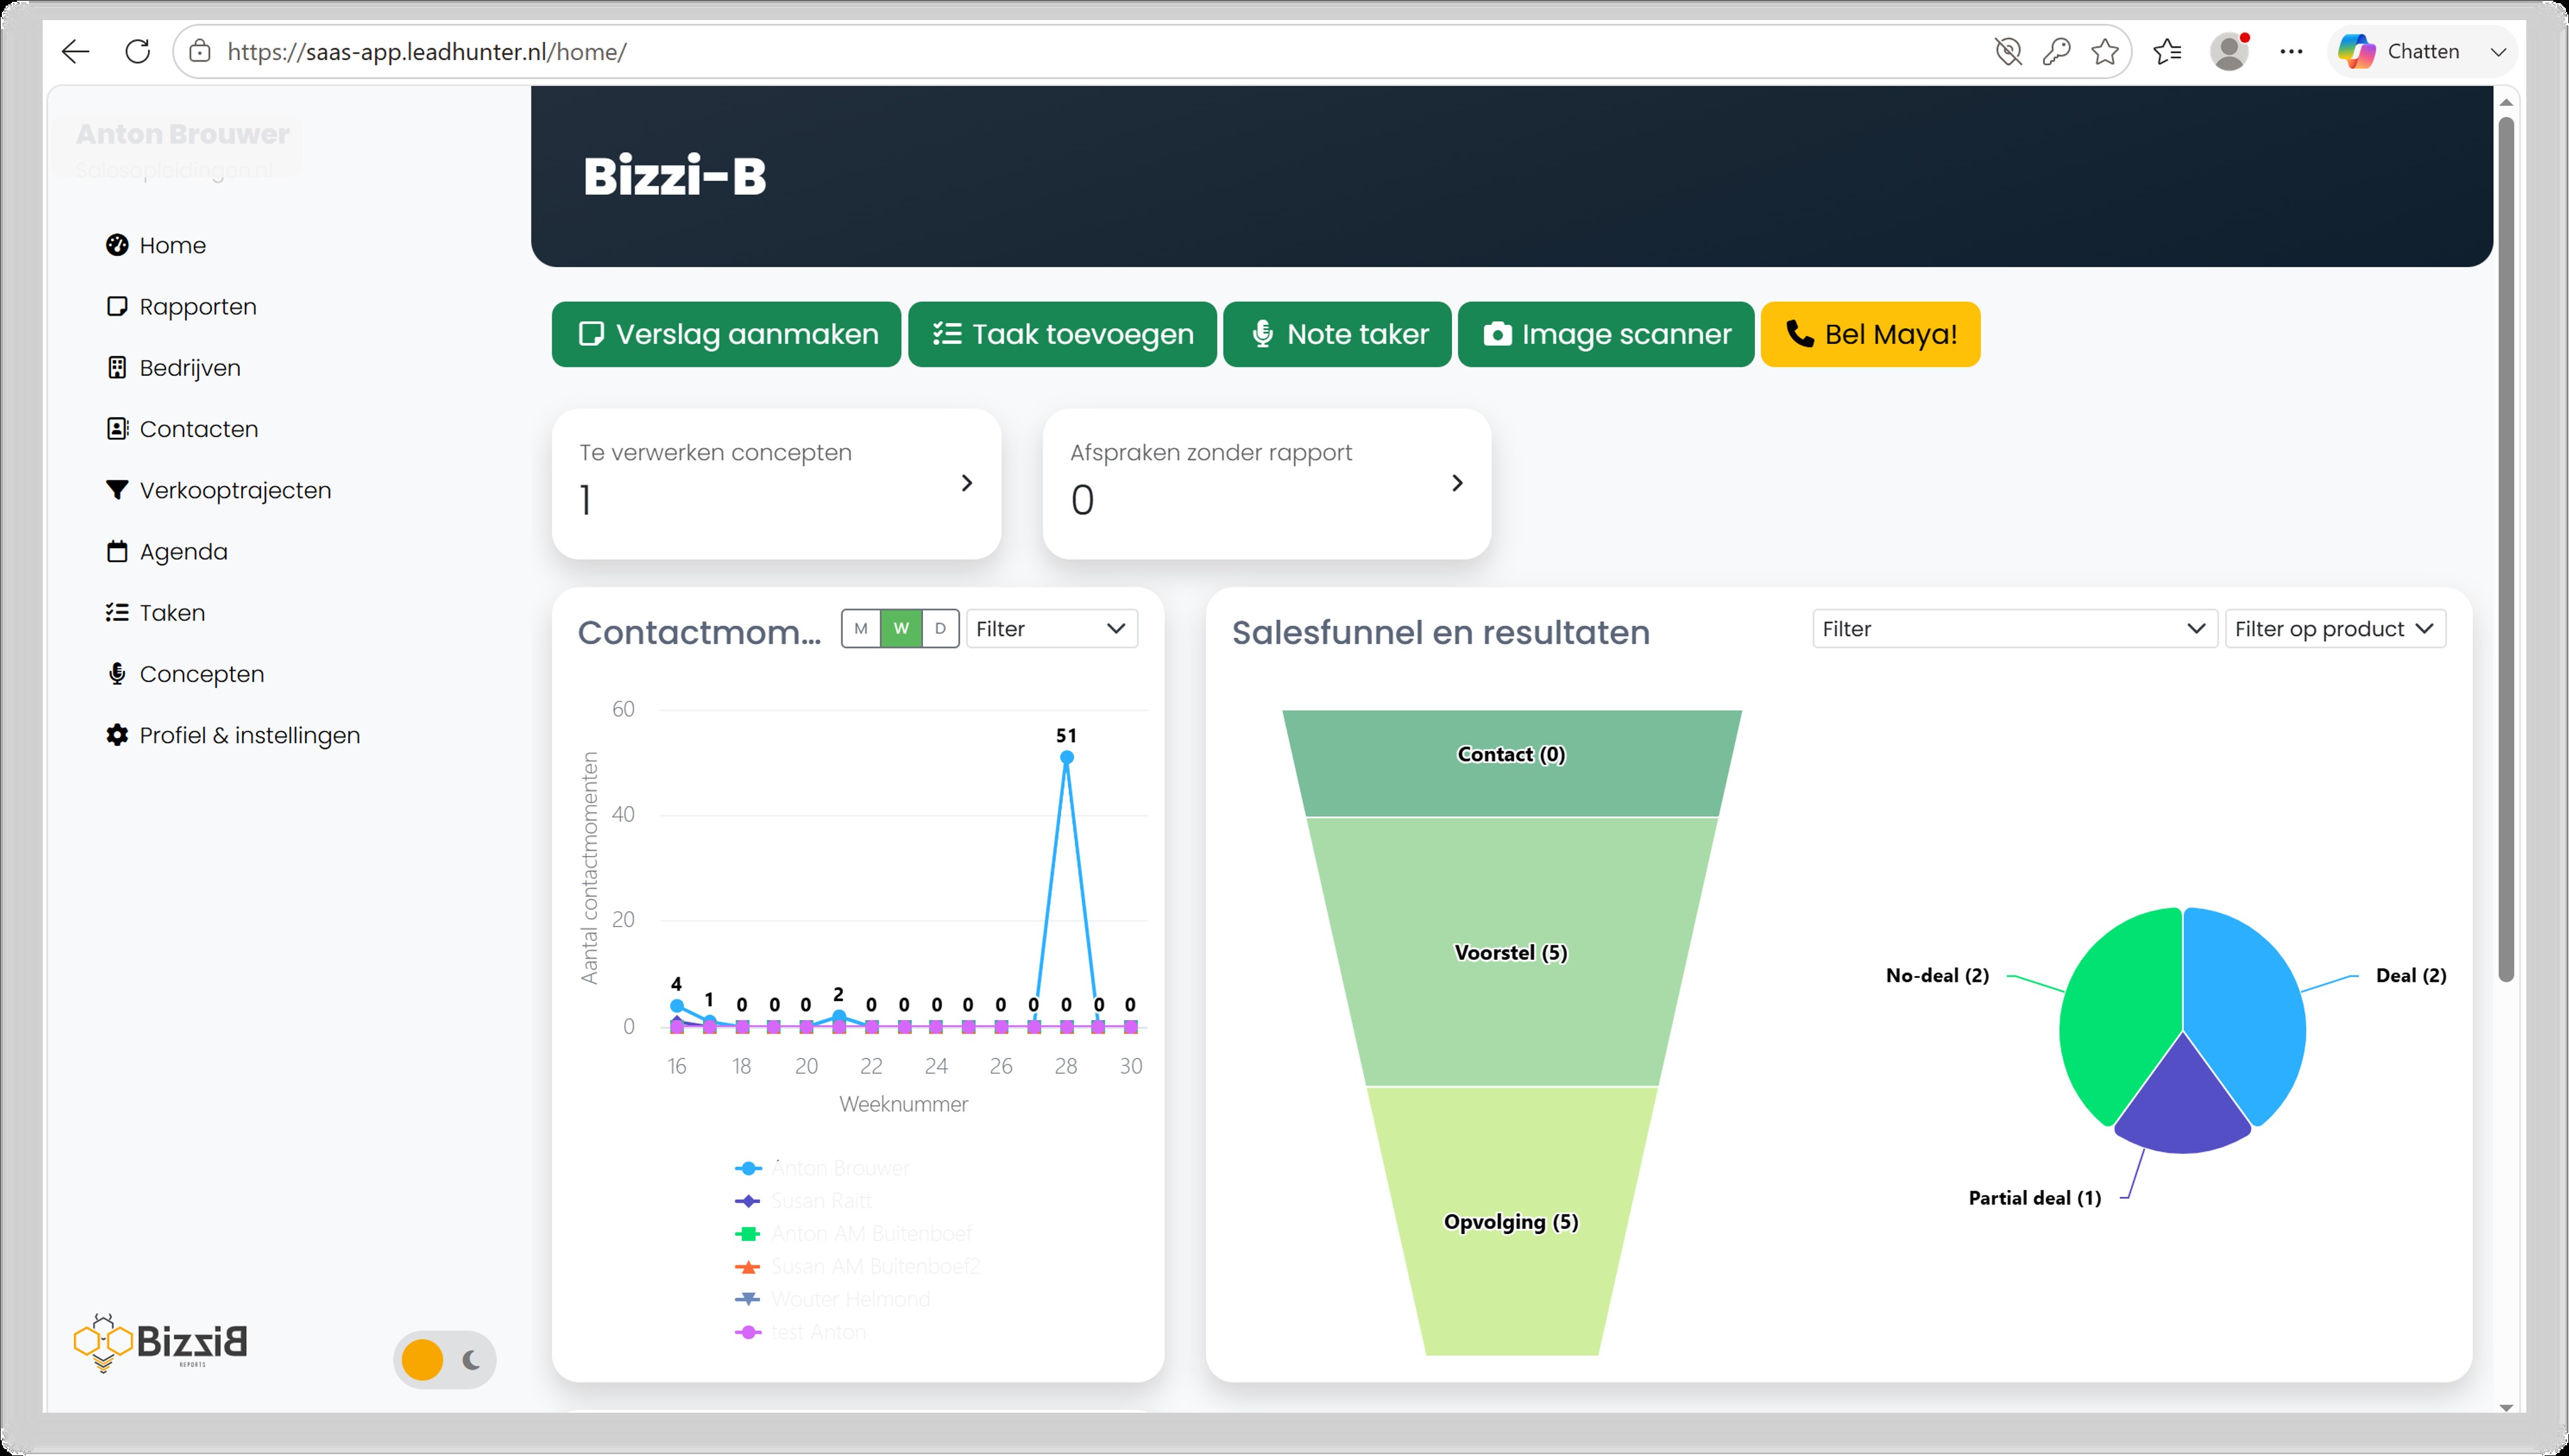The image size is (2569, 1456).
Task: Click the Salesfunnel en resultaten heading
Action: [x=1441, y=633]
